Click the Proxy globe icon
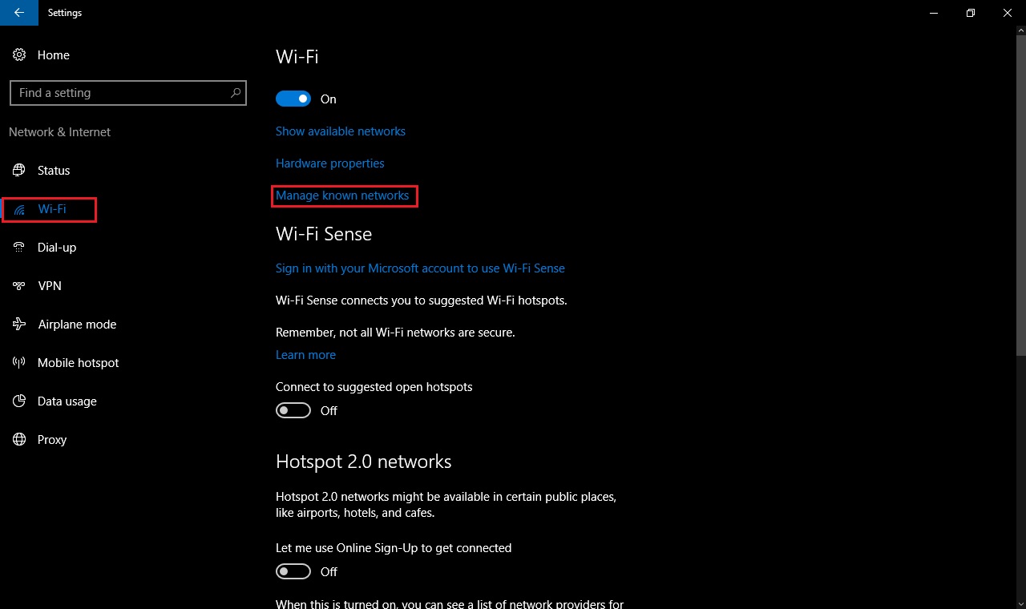Screen dimensions: 1026x609 [x=19, y=439]
